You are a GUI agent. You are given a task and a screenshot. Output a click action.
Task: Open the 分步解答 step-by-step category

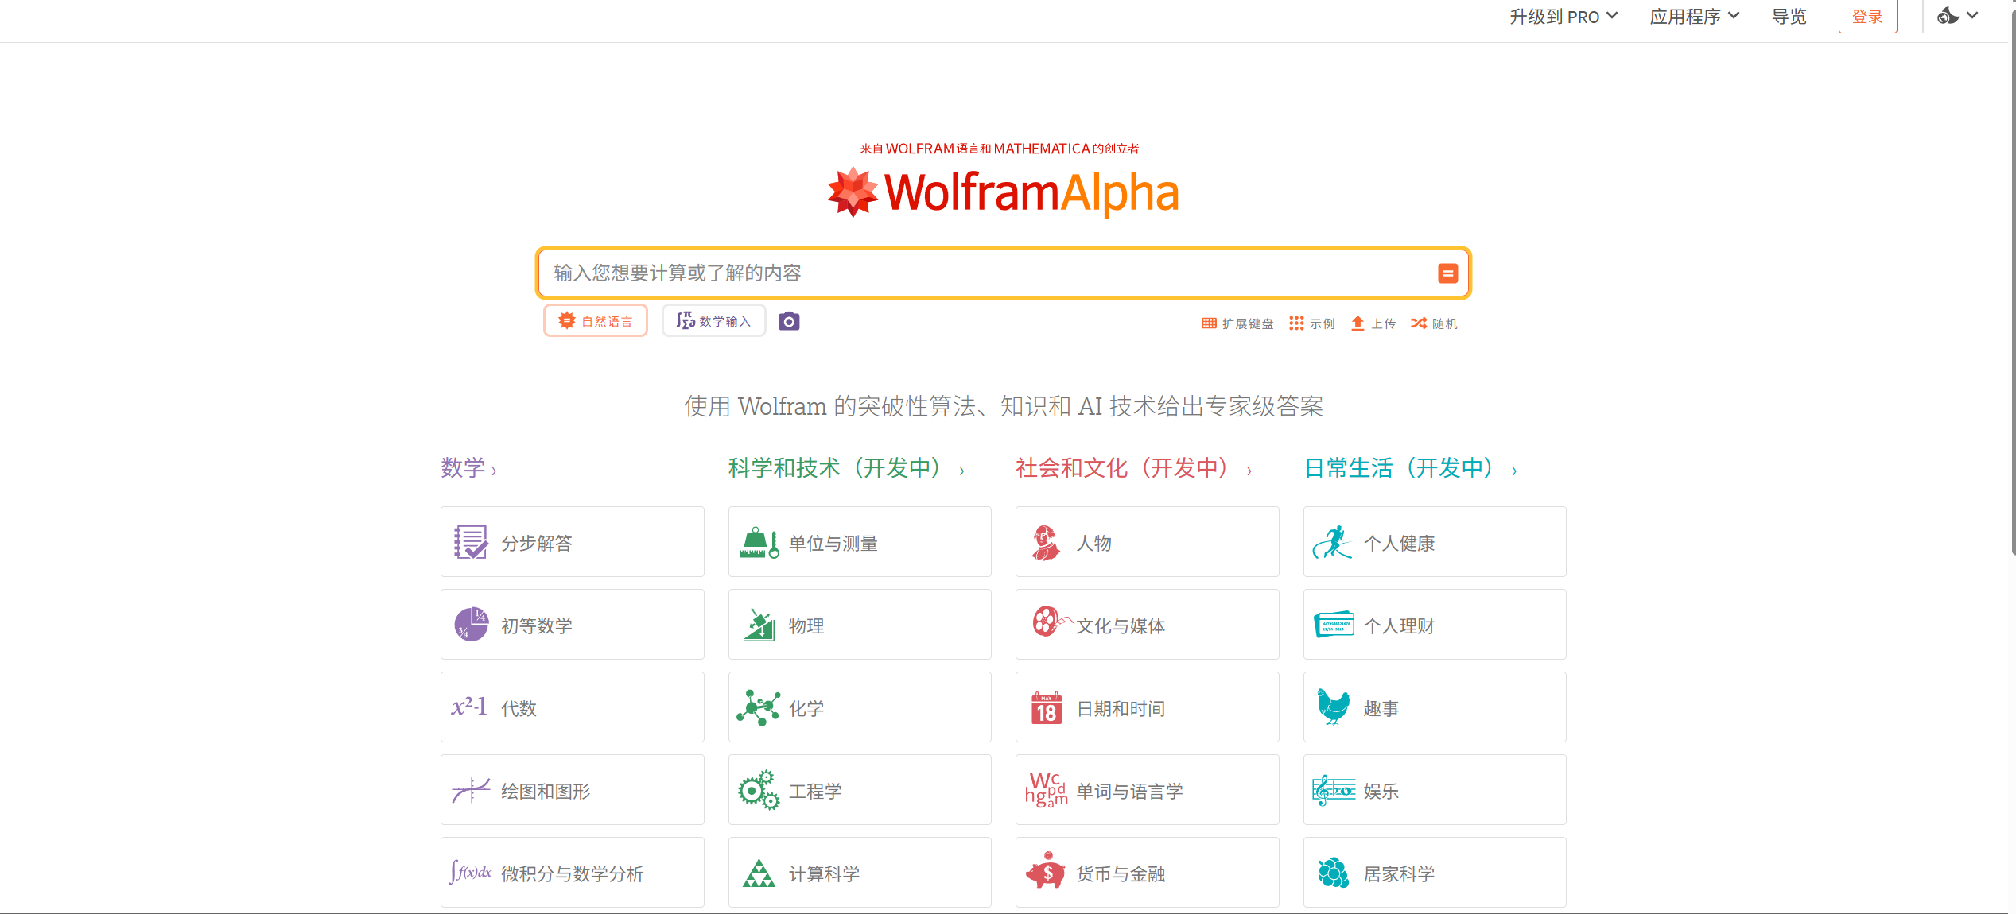coord(573,542)
